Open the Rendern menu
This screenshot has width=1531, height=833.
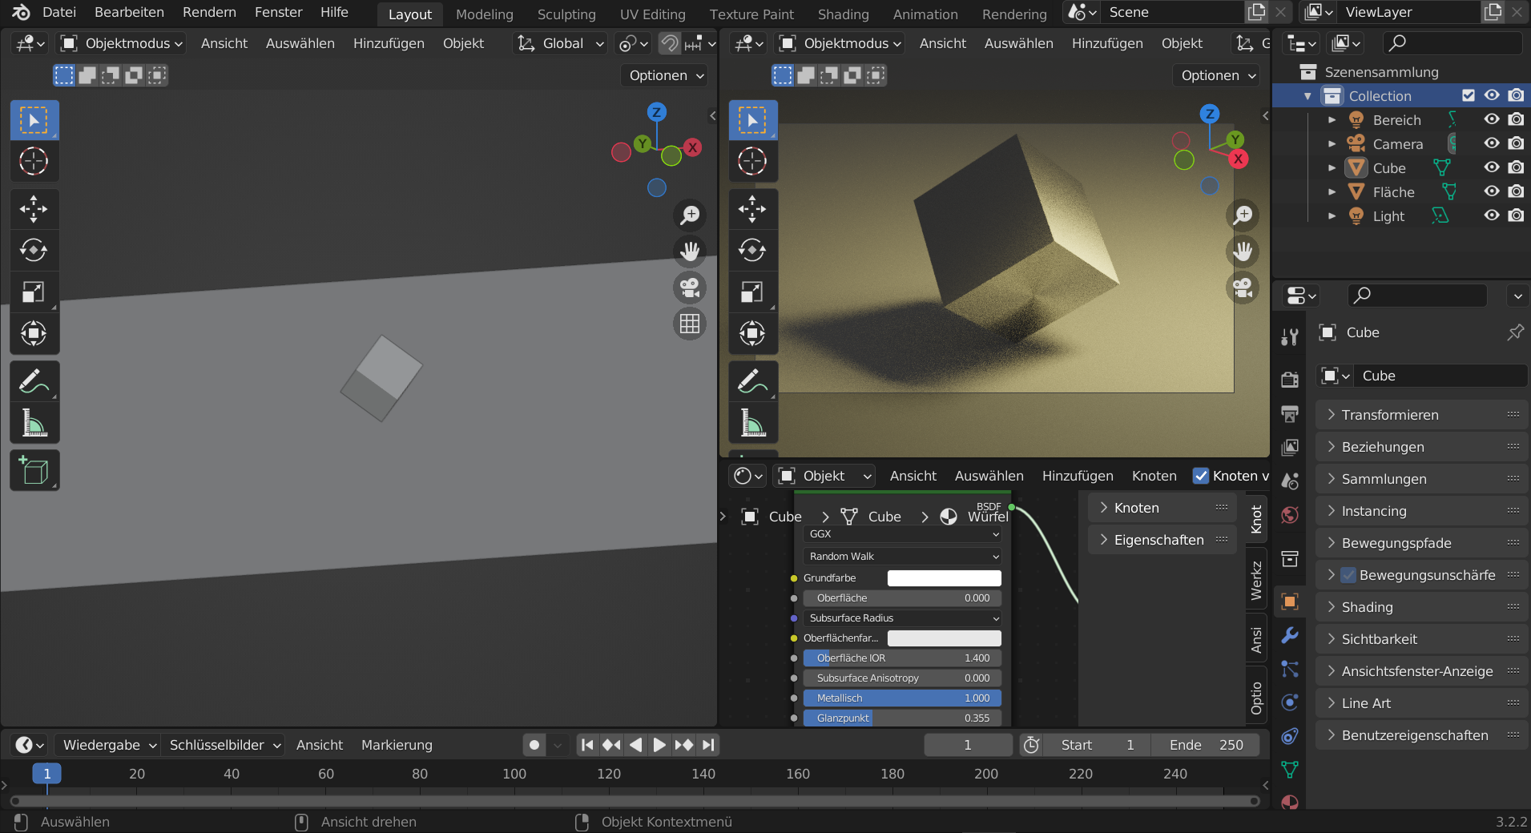tap(209, 12)
